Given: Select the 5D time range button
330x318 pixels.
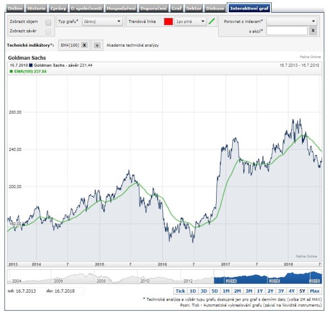Looking at the screenshot, I should point(215,291).
